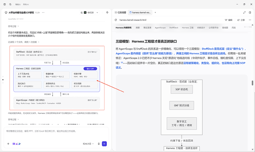Jump to the 内核设计 section

(x=201, y=28)
